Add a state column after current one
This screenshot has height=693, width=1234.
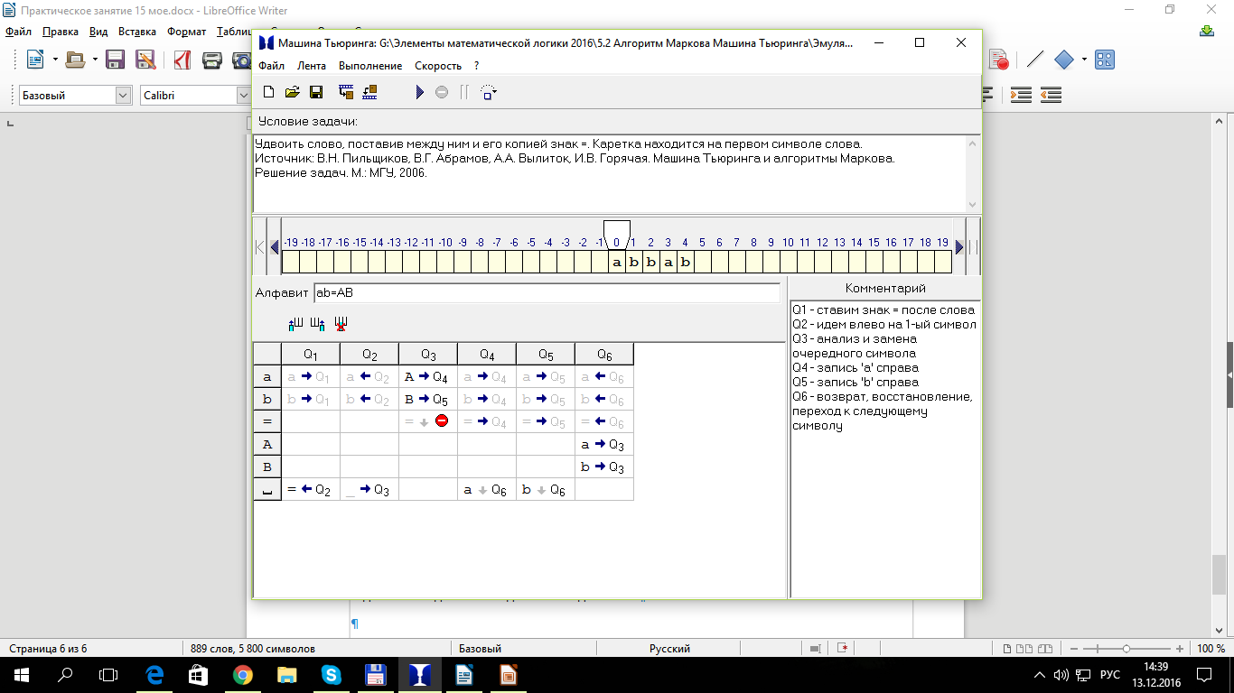coord(318,323)
